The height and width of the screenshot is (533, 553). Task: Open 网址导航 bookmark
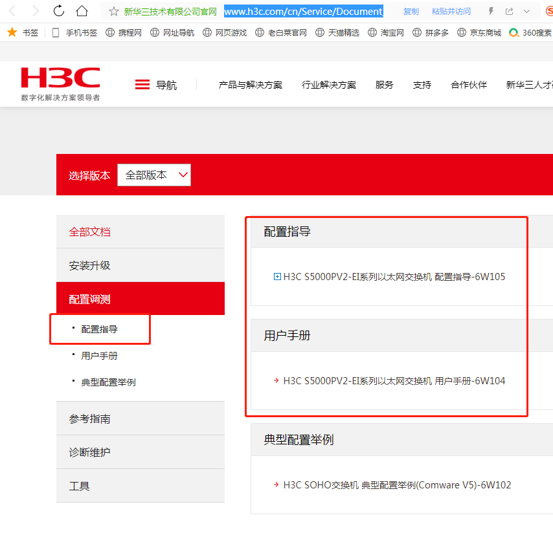pyautogui.click(x=172, y=33)
